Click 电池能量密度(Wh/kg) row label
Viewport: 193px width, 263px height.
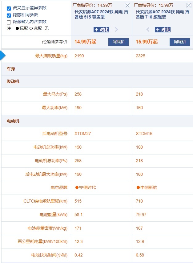click(x=47, y=228)
